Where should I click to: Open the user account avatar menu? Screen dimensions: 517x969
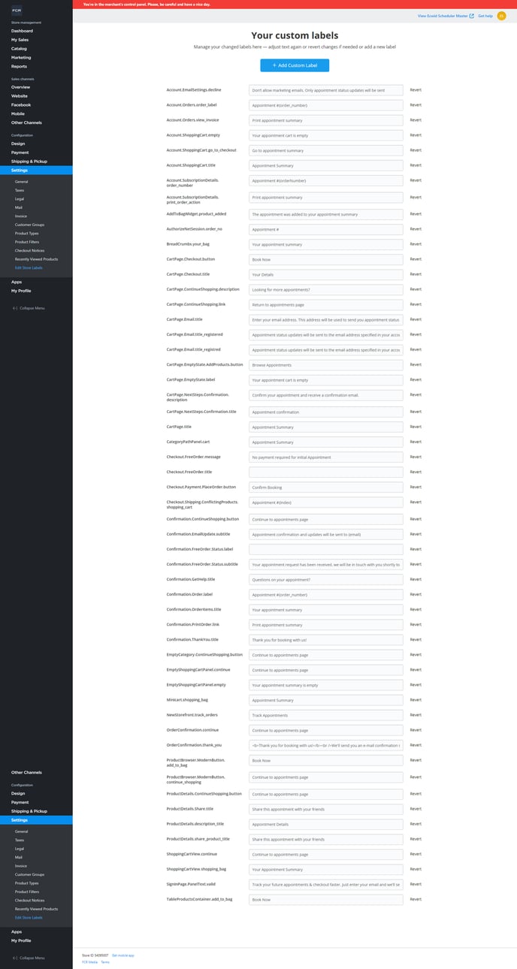tap(501, 16)
